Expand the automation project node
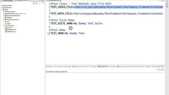This screenshot has height=95, width=169. (2, 6)
